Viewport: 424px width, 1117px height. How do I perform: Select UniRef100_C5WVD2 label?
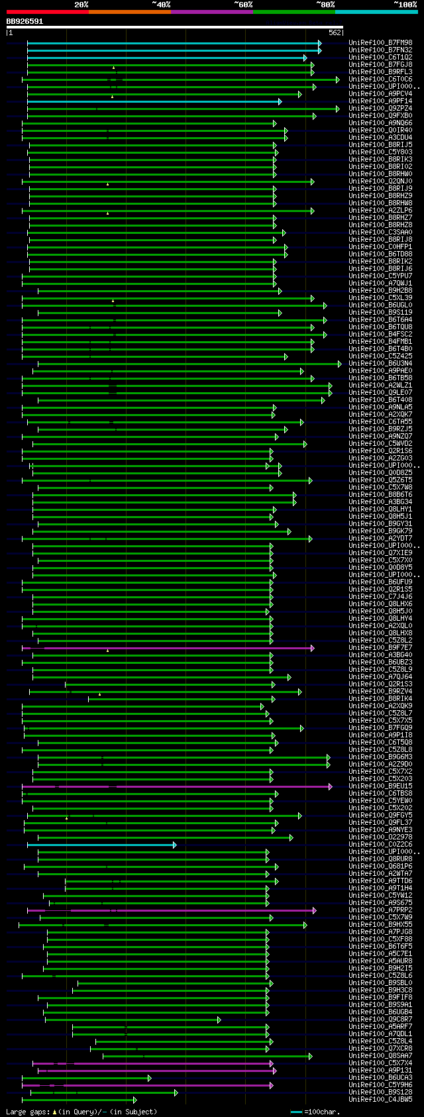click(380, 444)
